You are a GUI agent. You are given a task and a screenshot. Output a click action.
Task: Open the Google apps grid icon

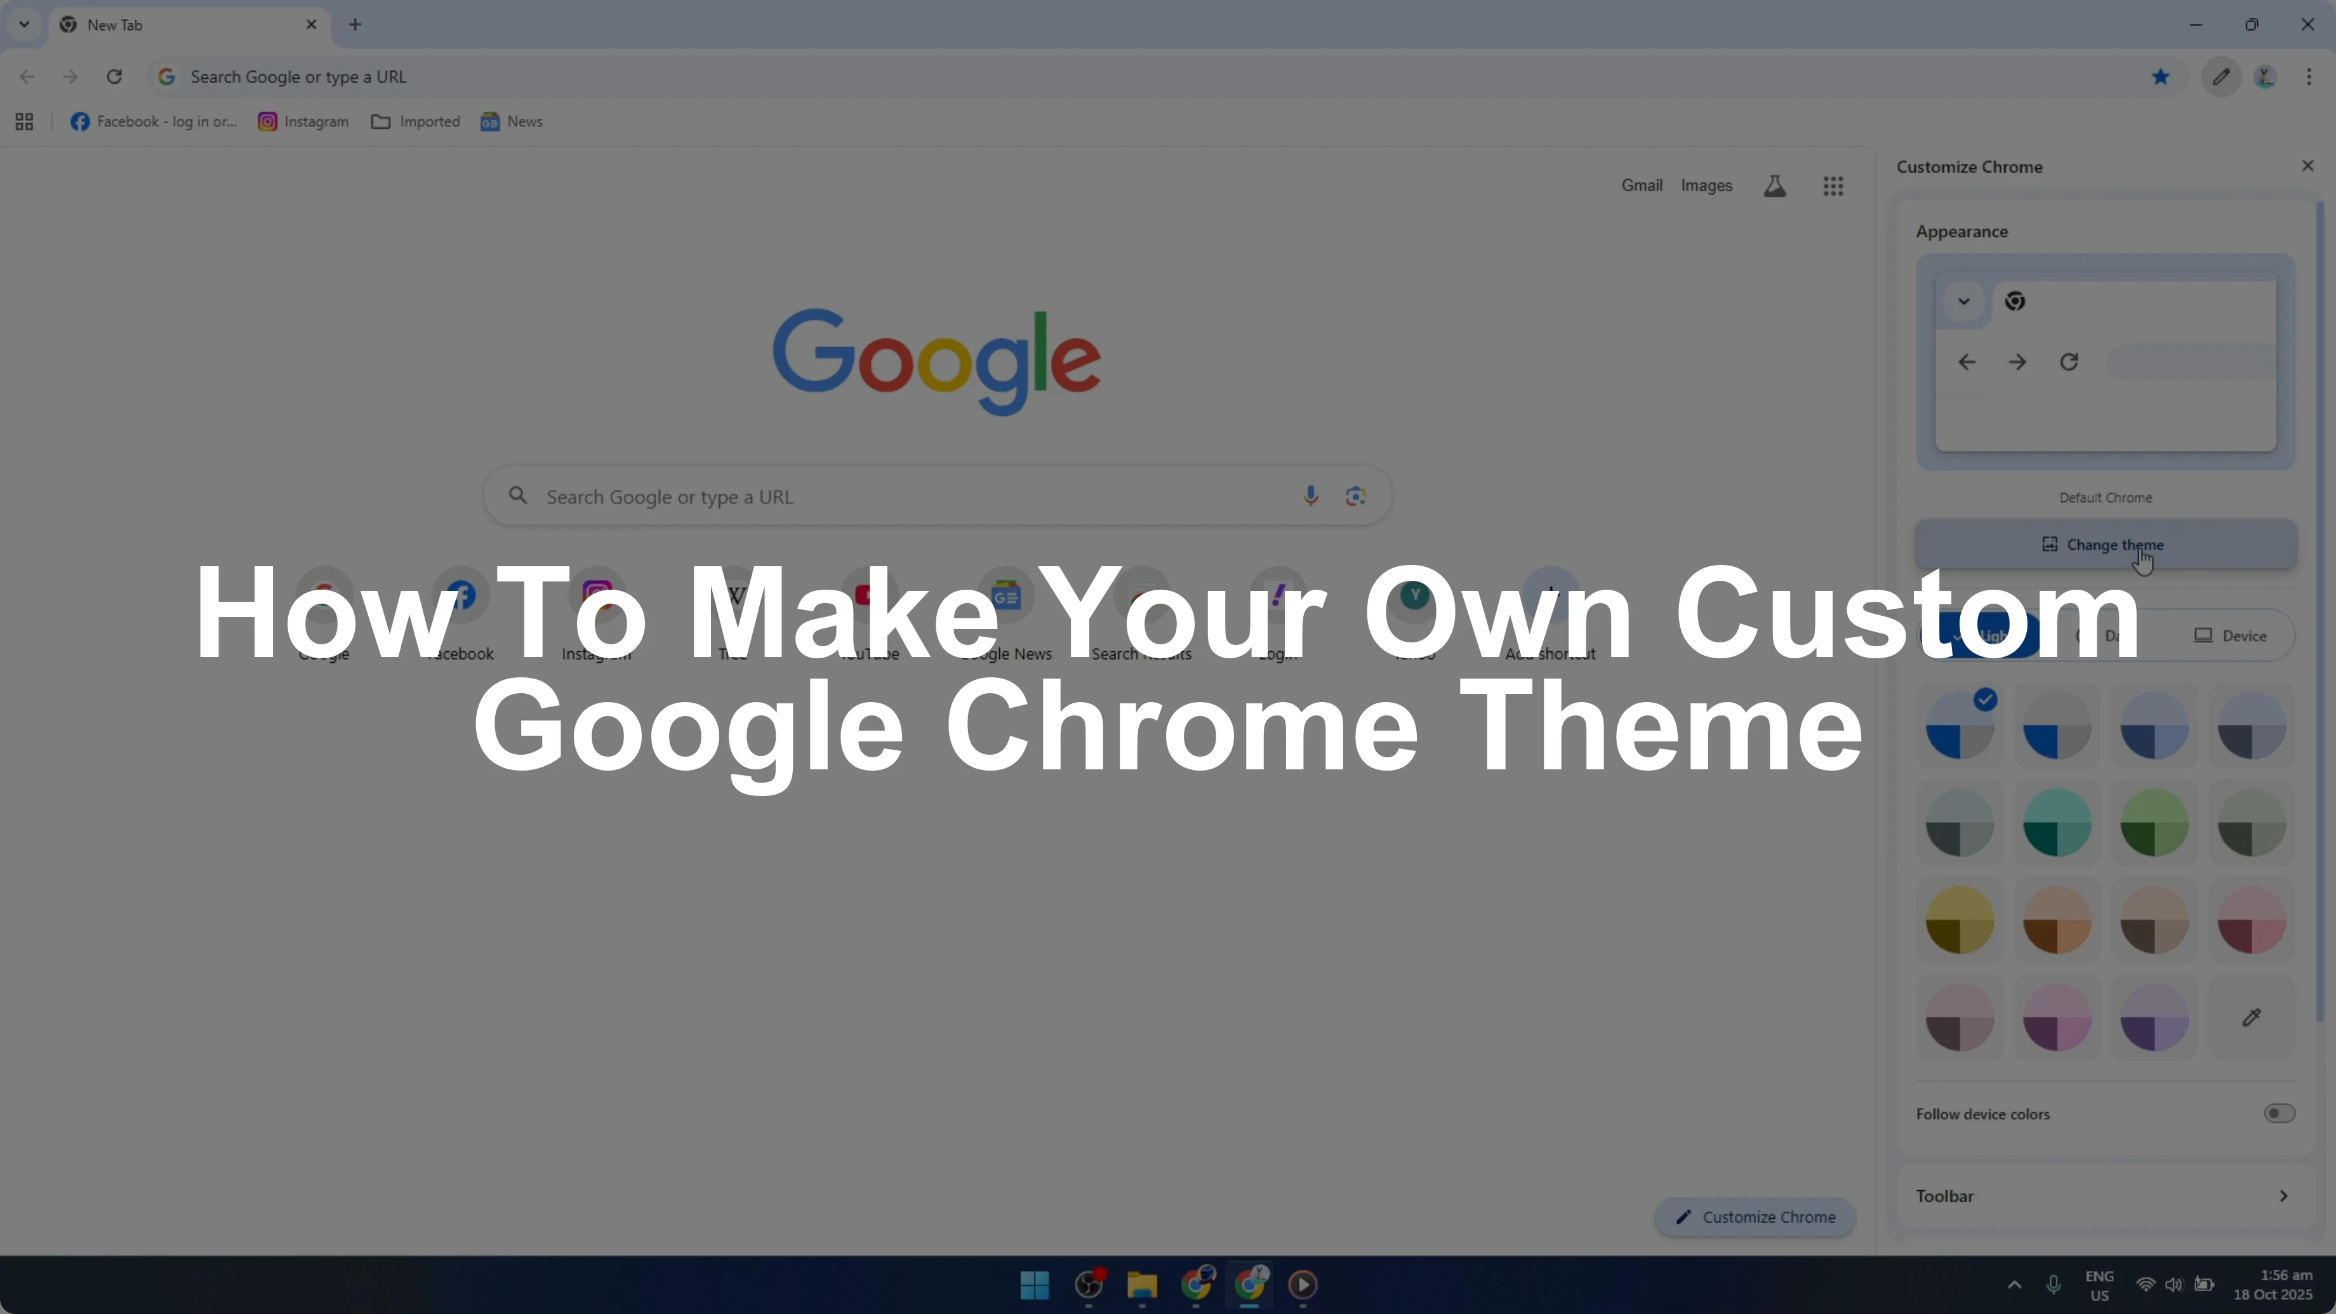1833,186
